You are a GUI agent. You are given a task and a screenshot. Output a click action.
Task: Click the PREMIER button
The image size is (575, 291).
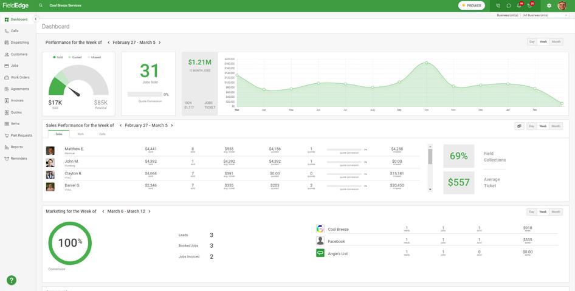pyautogui.click(x=472, y=5)
